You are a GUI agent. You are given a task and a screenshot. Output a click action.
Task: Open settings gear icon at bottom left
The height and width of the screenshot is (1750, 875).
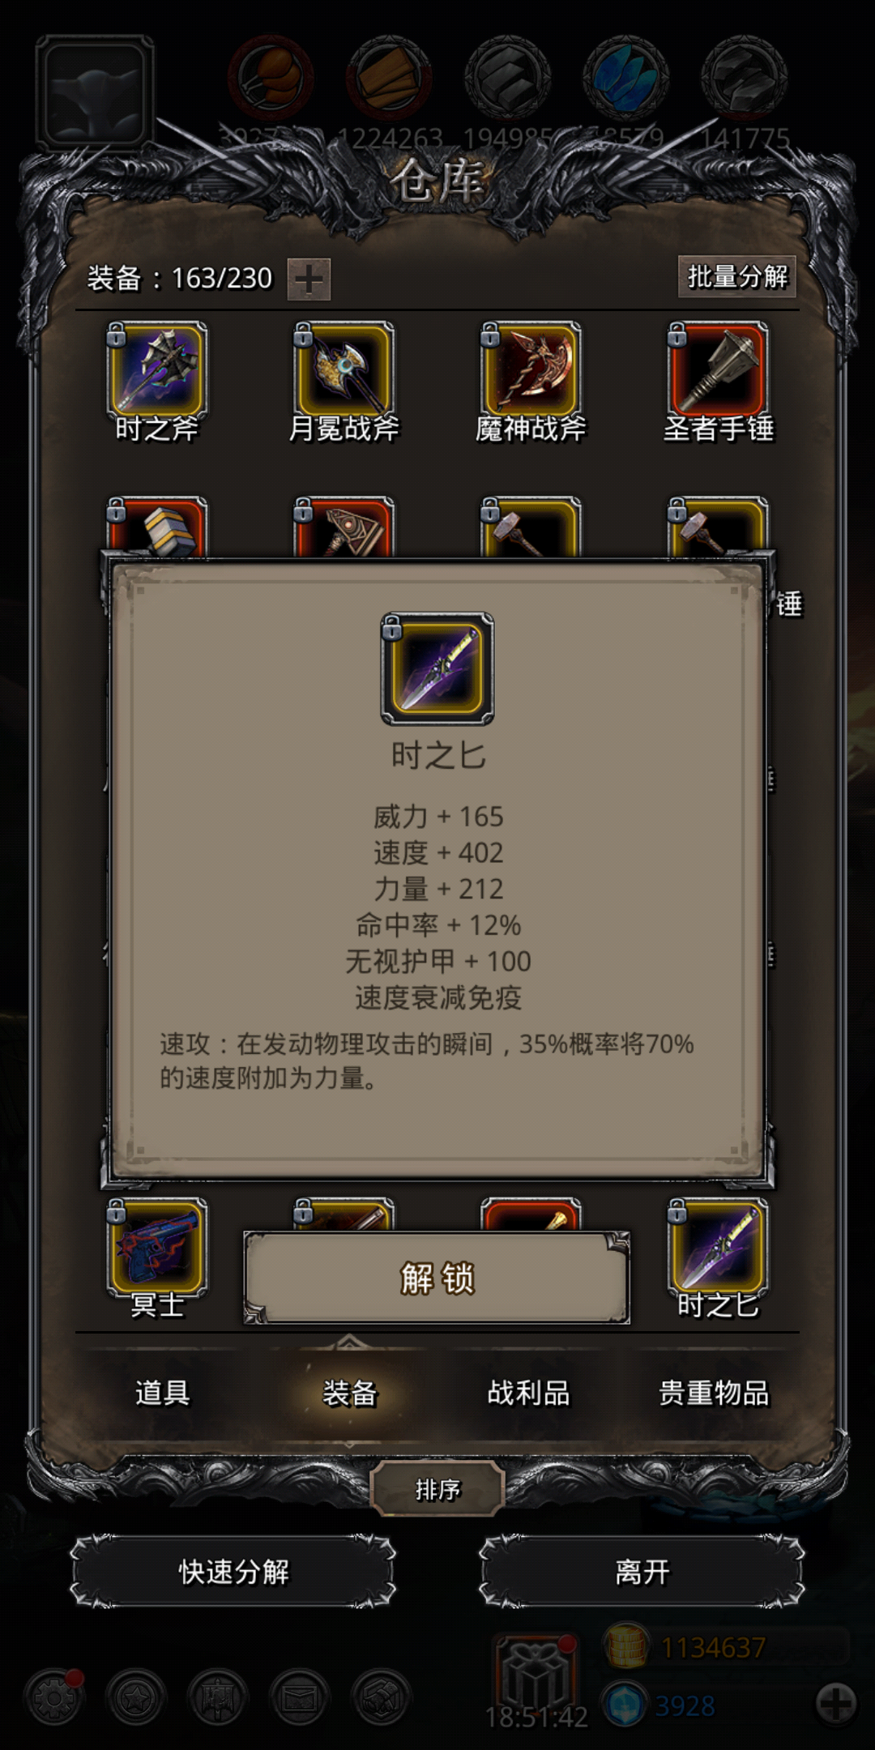click(54, 1697)
